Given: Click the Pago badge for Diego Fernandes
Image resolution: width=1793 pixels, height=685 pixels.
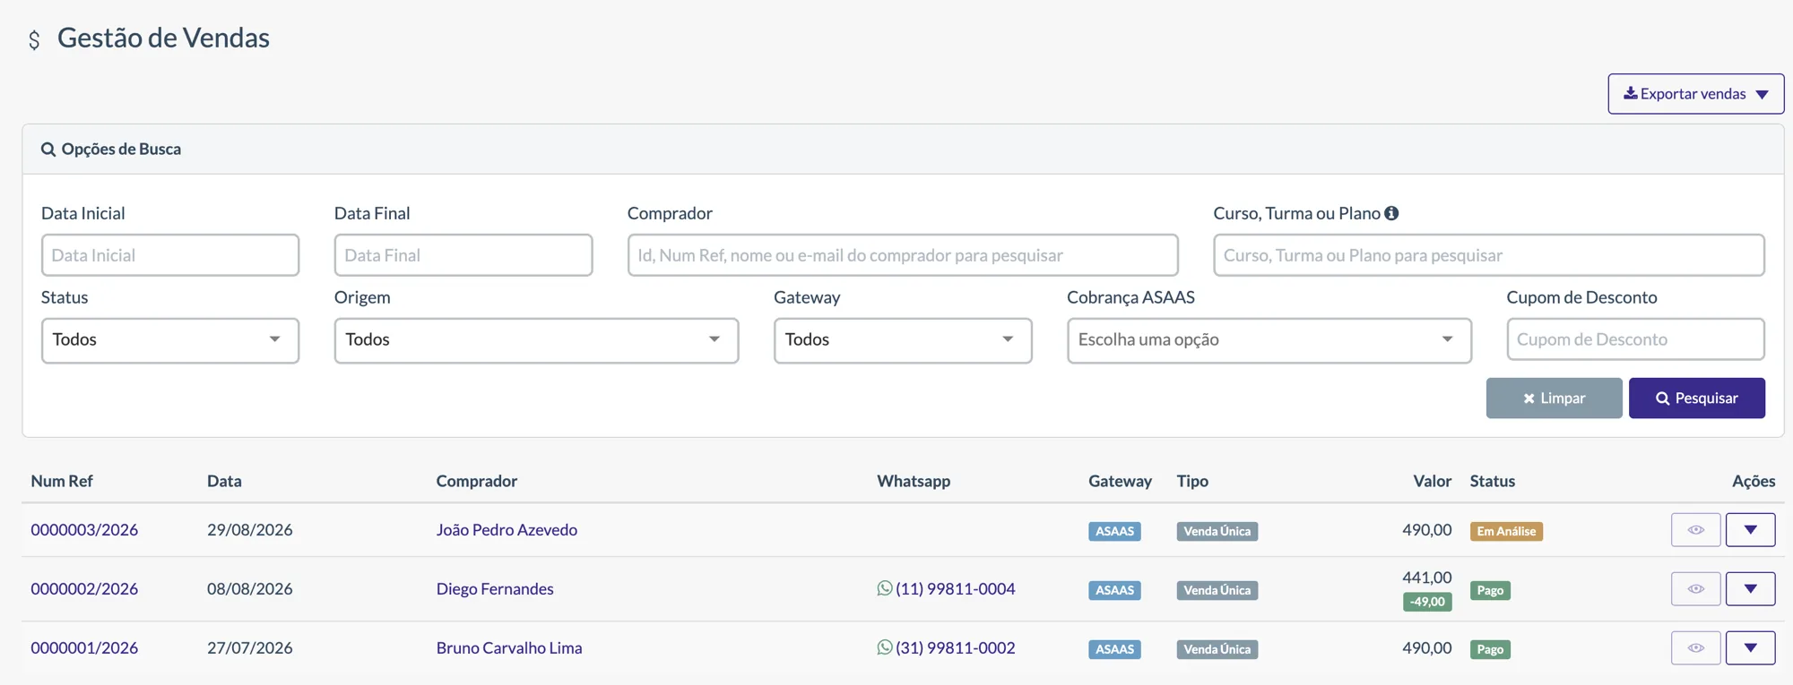Looking at the screenshot, I should tap(1490, 590).
